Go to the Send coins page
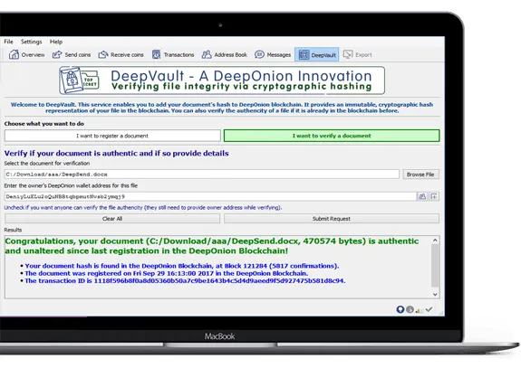Image resolution: width=521 pixels, height=368 pixels. 72,54
